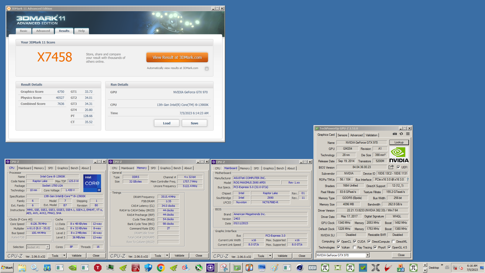
Task: Expand Tools dropdown arrow in CPU-Z CPU window
Action: [64, 256]
